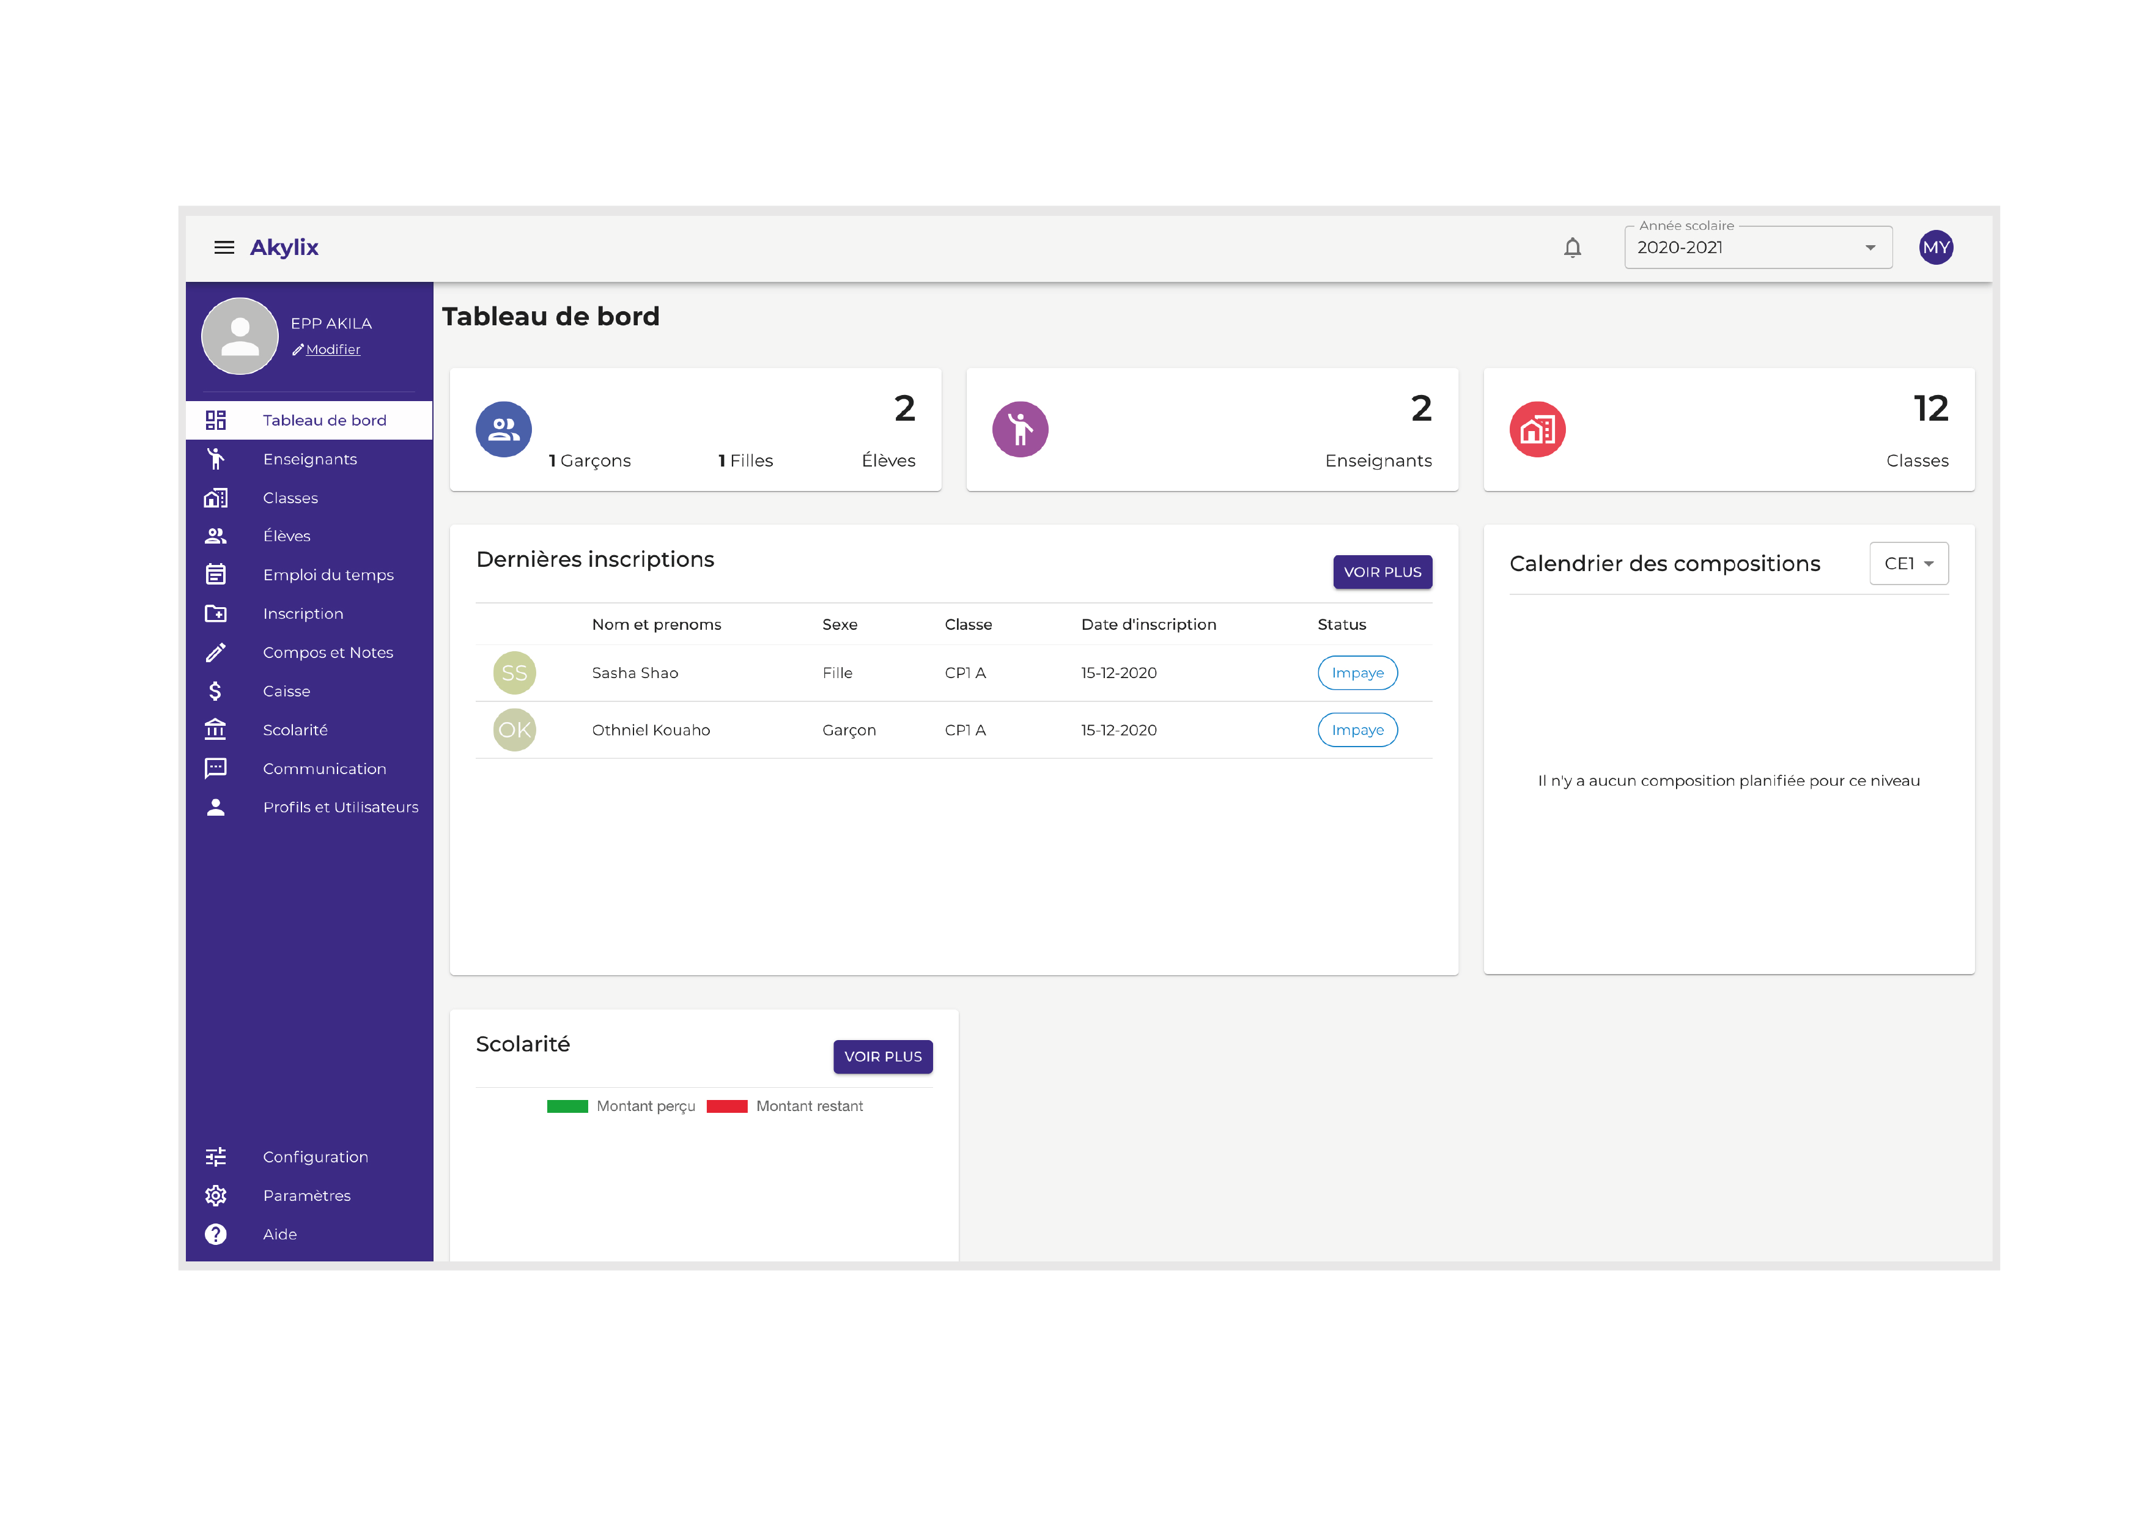
Task: Toggle the green Montant perçu legend
Action: click(567, 1106)
